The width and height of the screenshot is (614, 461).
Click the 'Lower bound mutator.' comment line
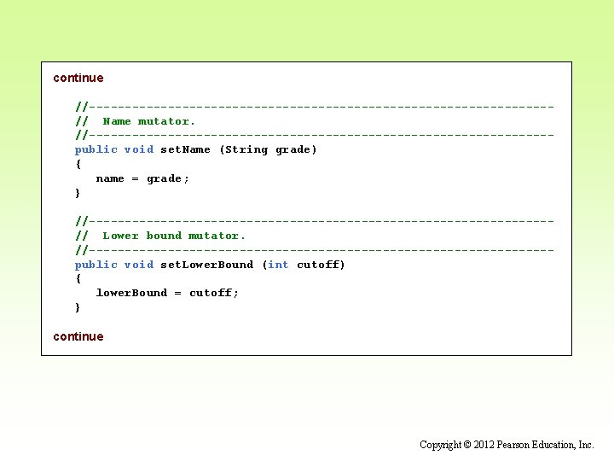pos(160,236)
